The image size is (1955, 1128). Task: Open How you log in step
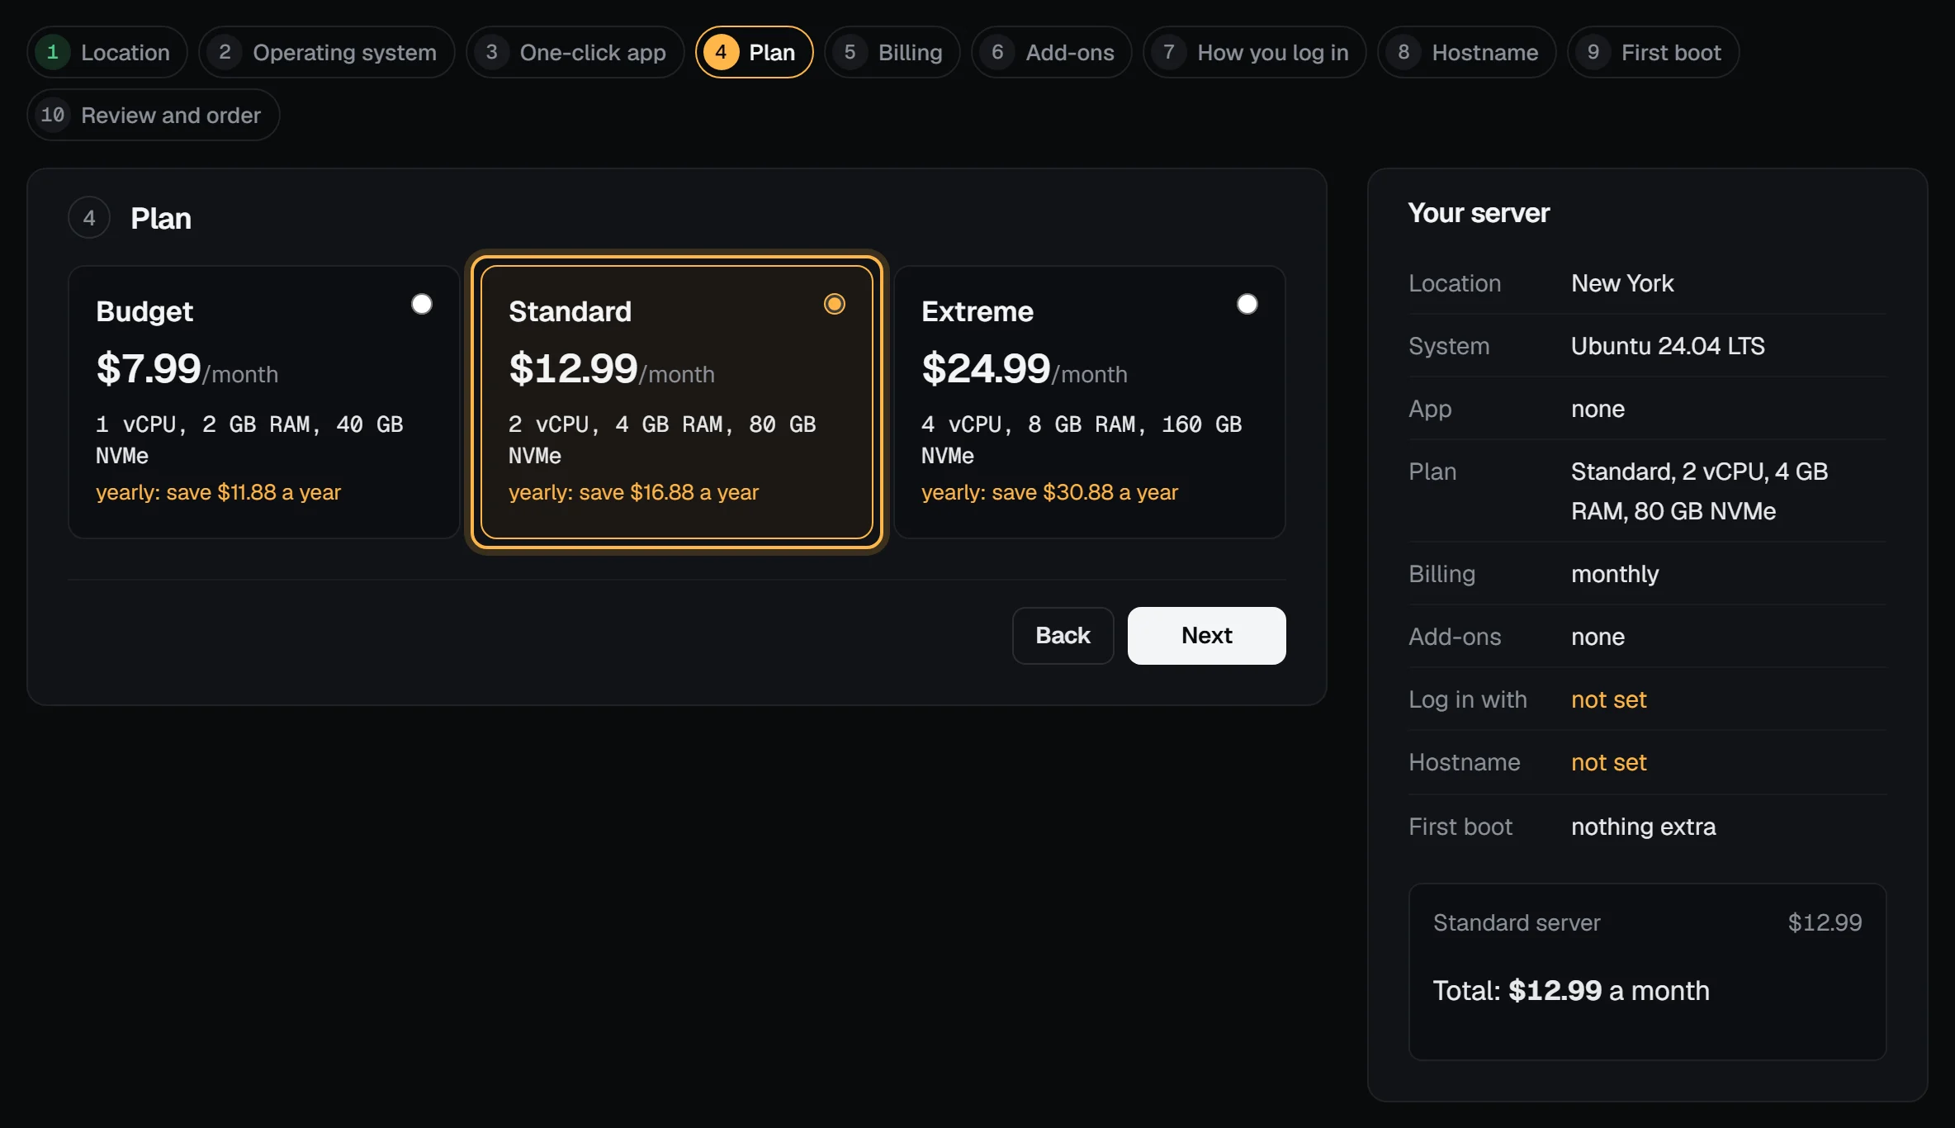coord(1255,52)
